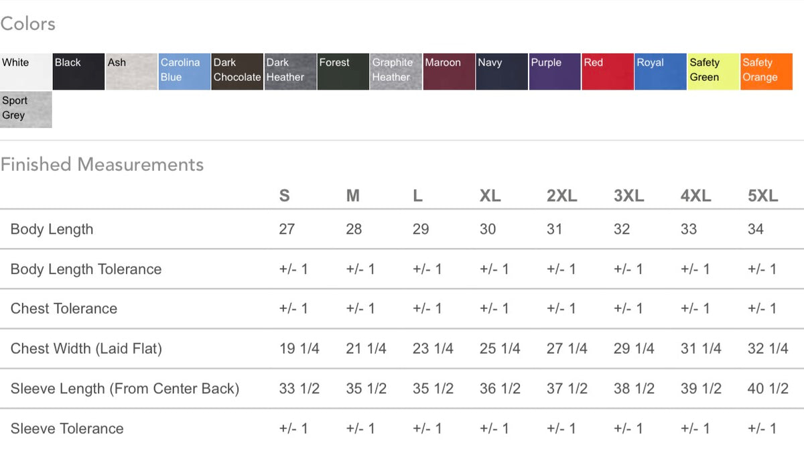The image size is (804, 455).
Task: Select the White color swatch
Action: point(25,72)
